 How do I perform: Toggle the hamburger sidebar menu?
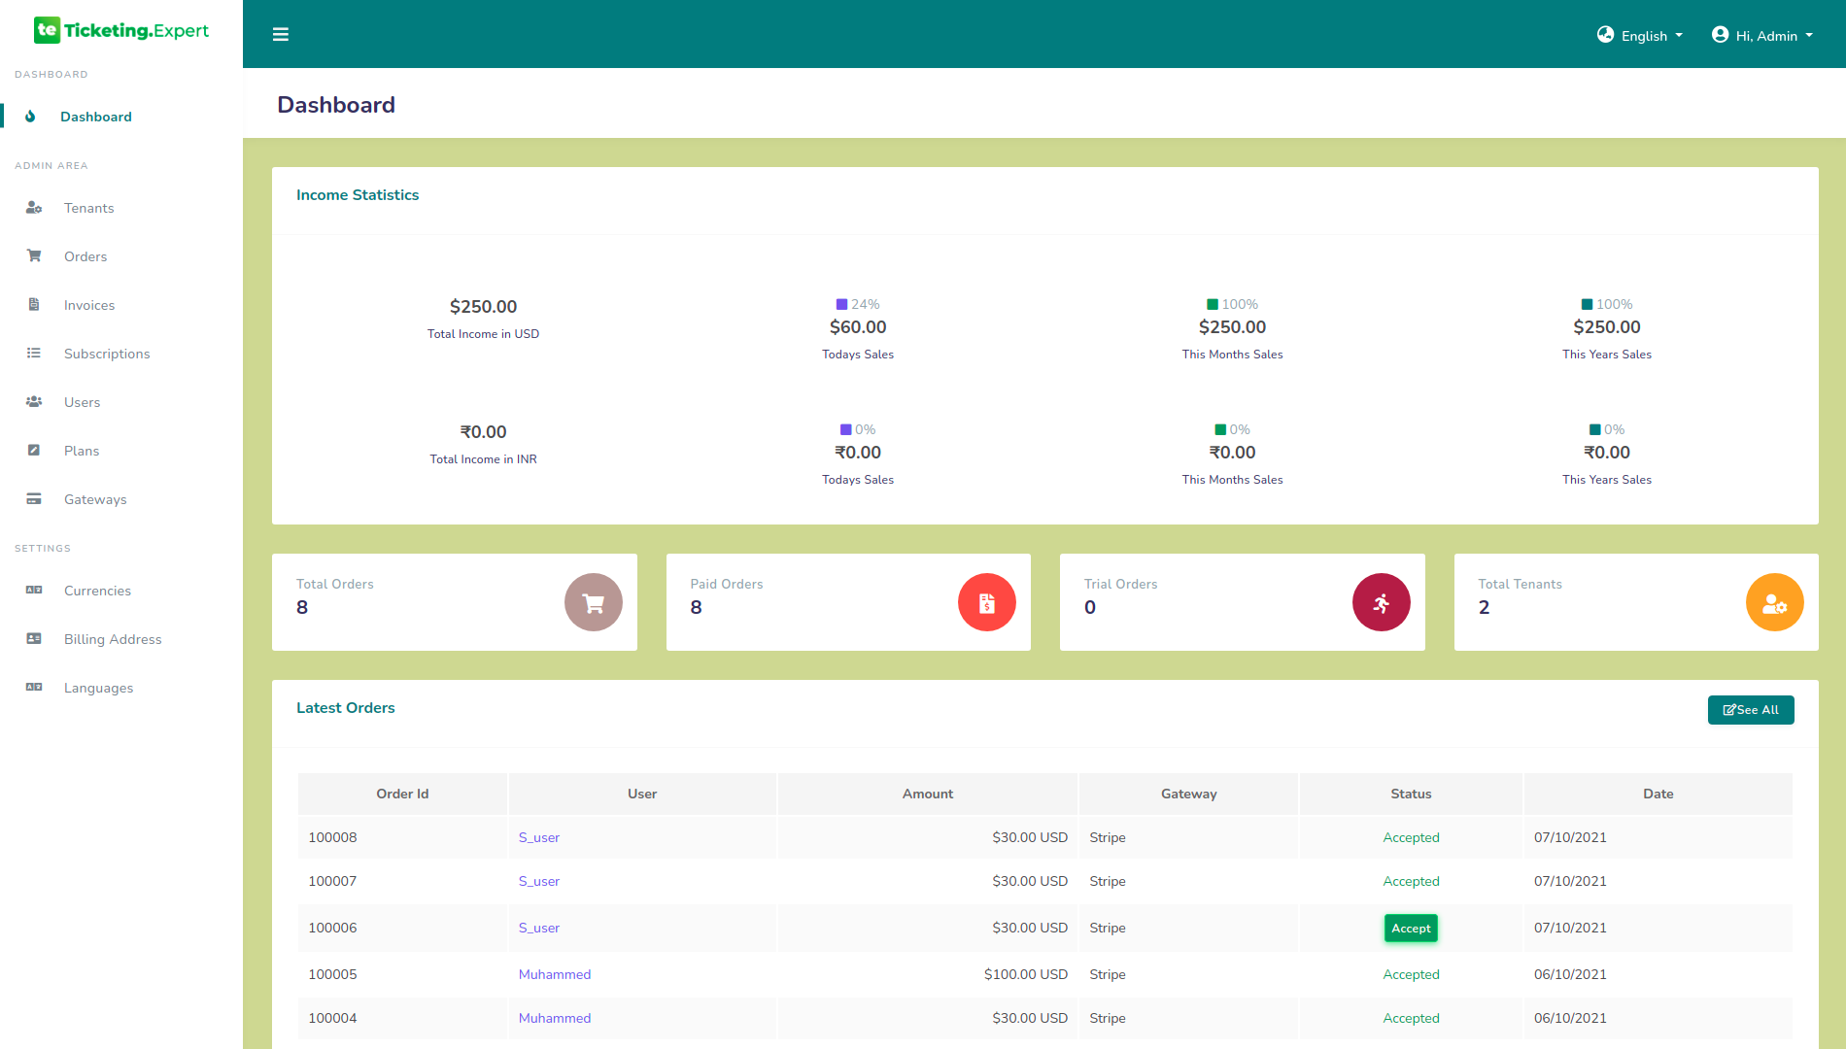(281, 35)
